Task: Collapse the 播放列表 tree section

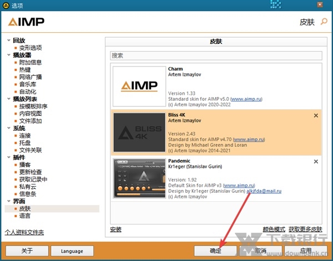Action: pyautogui.click(x=9, y=99)
